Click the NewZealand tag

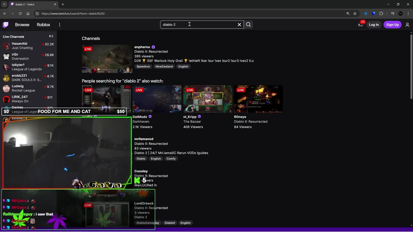point(164,66)
